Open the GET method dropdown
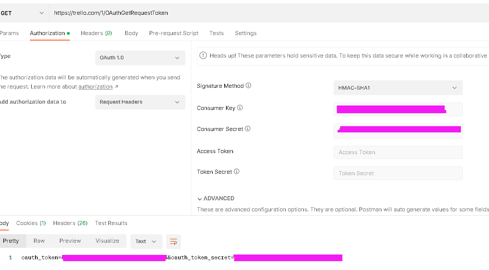The image size is (489, 270). coord(22,13)
